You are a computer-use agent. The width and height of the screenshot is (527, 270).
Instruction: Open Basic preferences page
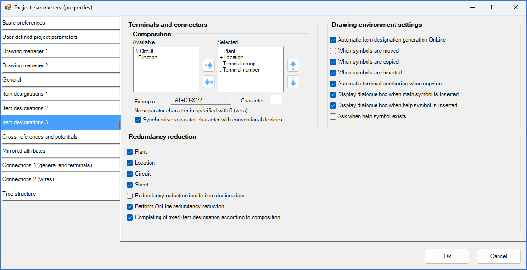coord(60,23)
